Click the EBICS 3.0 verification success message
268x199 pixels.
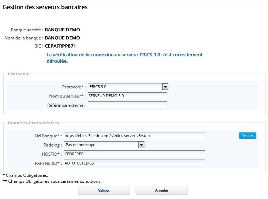(x=124, y=58)
